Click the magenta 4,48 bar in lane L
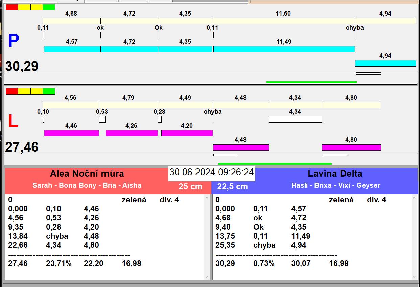The image size is (420, 287). (x=241, y=147)
